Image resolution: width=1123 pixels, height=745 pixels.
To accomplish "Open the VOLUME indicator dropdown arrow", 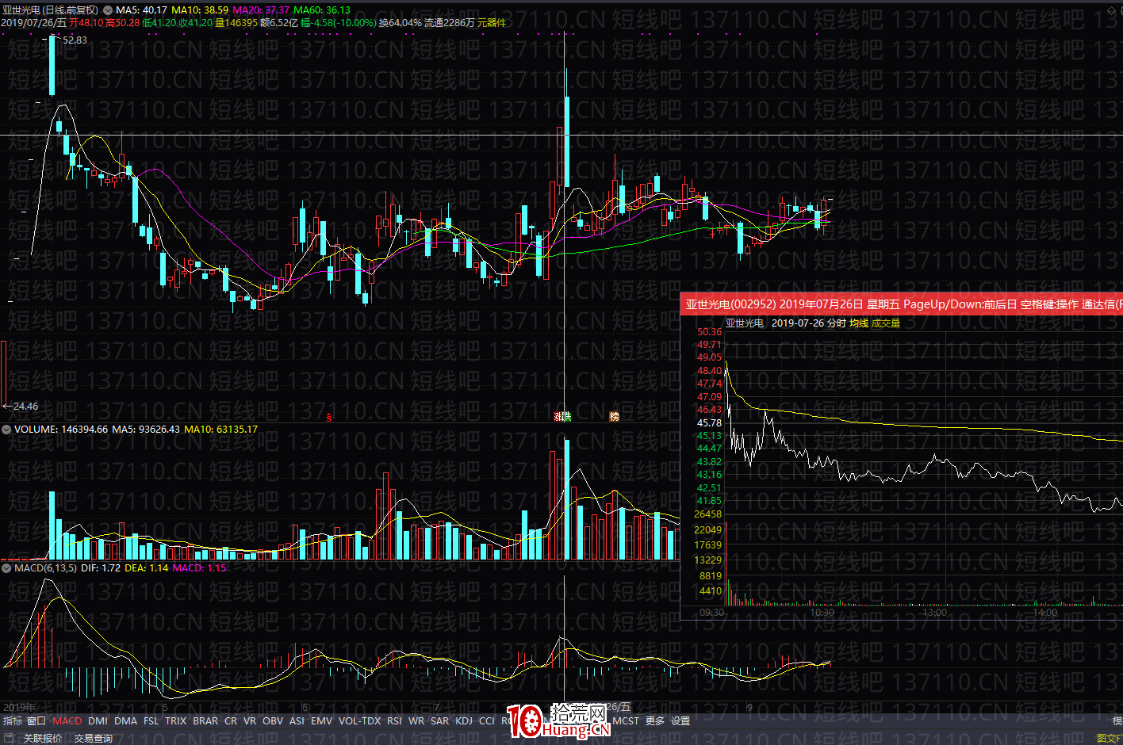I will (x=6, y=430).
